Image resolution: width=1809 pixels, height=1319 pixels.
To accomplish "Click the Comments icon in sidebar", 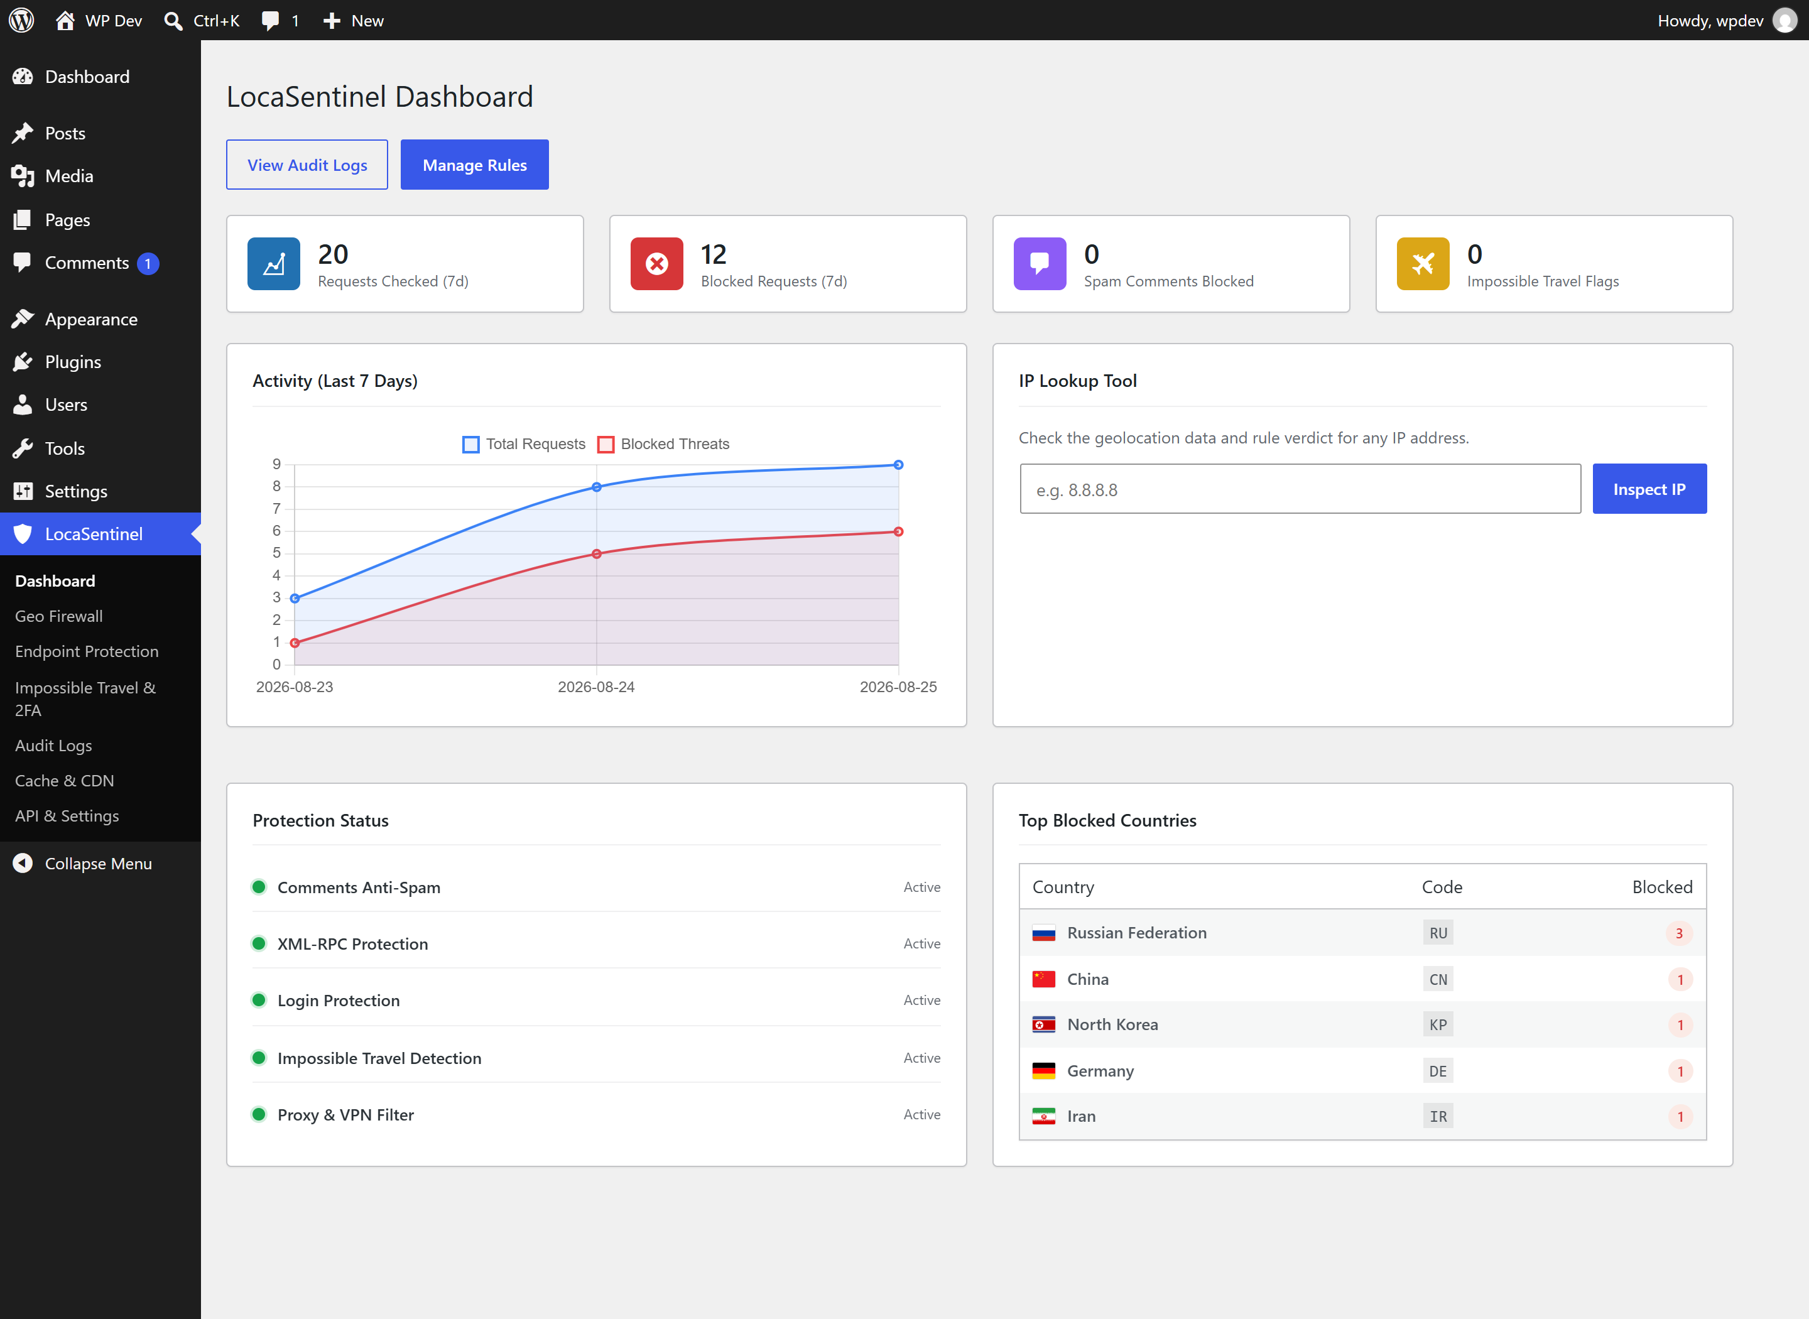I will point(23,263).
